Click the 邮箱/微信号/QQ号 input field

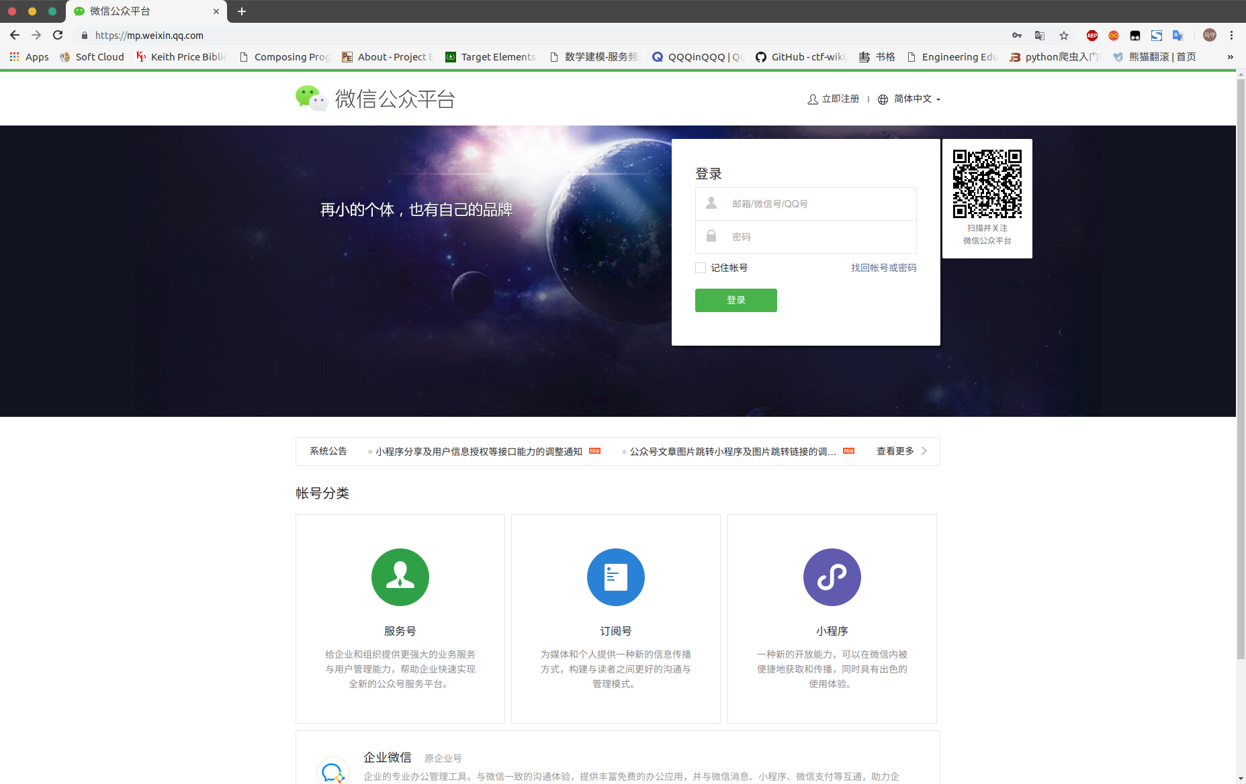coord(806,204)
